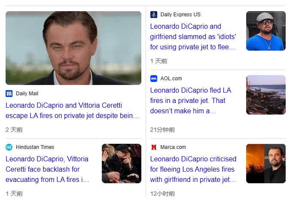The image size is (302, 203).
Task: Open Marca headline about criticism
Action: click(193, 169)
